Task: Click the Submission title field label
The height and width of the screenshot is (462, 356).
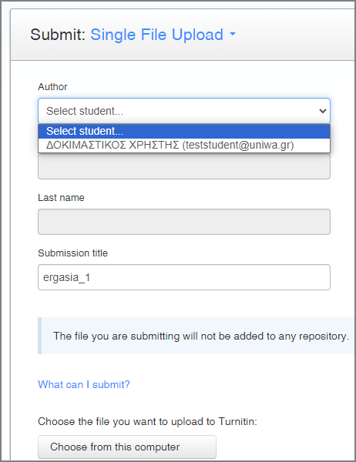Action: [x=73, y=253]
